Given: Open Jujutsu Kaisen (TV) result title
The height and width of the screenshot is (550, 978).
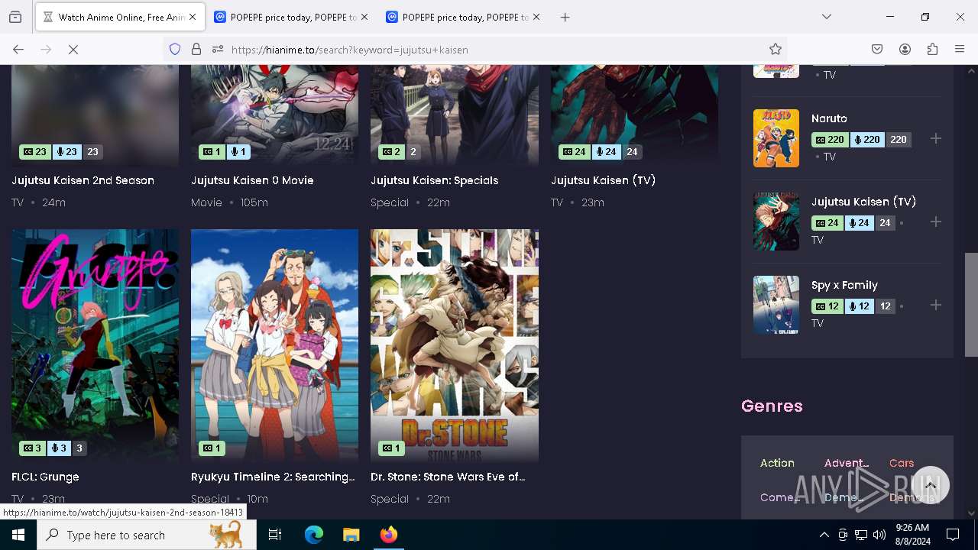Looking at the screenshot, I should pyautogui.click(x=603, y=180).
